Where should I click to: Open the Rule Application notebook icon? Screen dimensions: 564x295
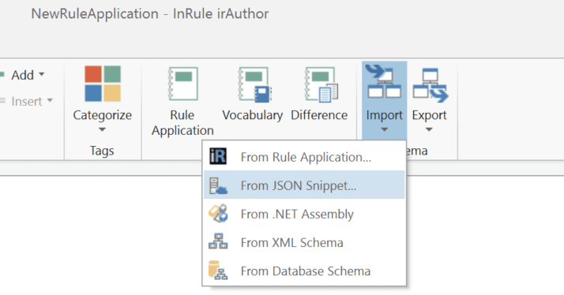183,84
